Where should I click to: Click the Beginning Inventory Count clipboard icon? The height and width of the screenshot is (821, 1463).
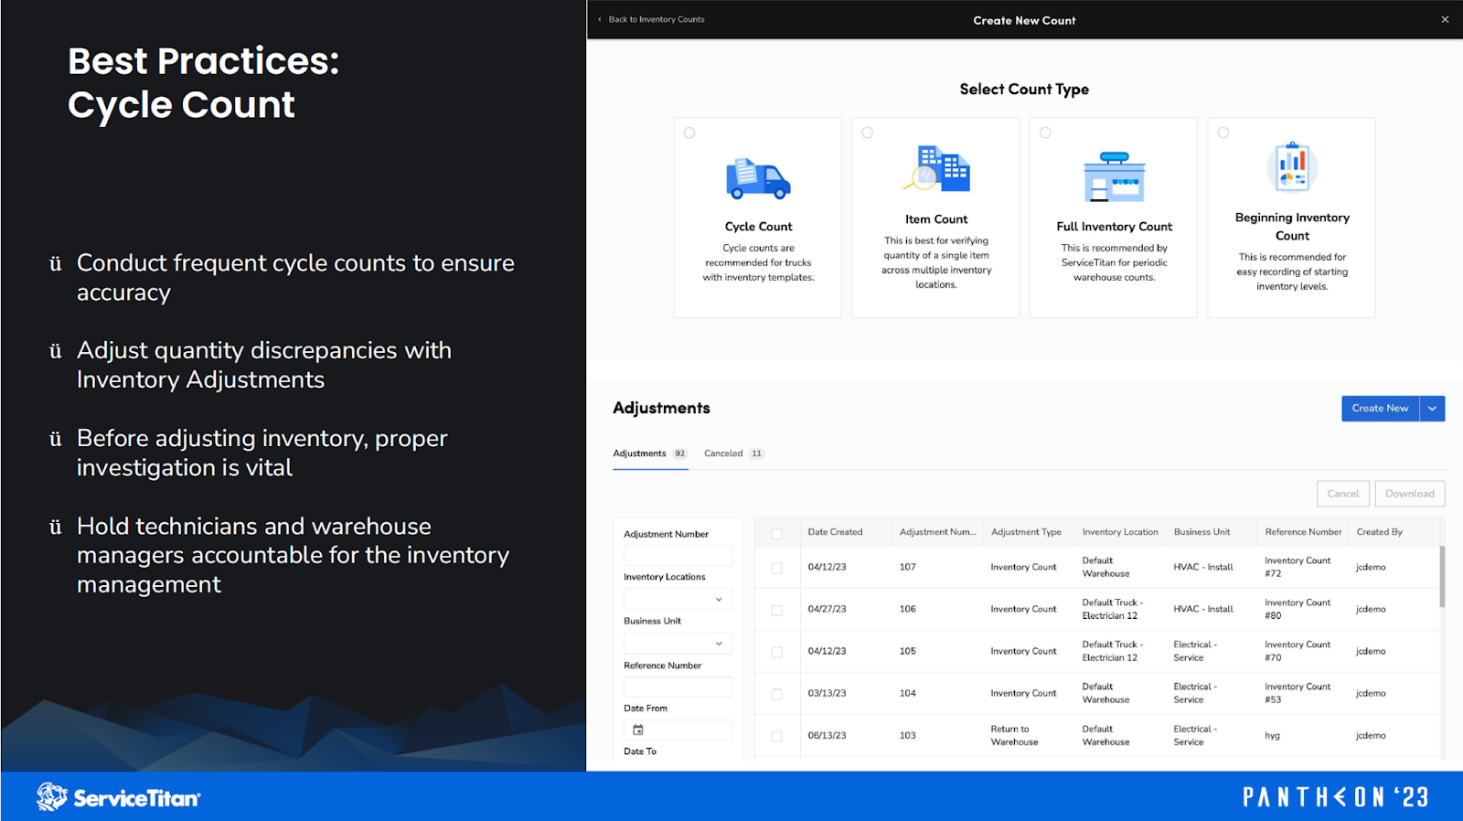point(1292,166)
